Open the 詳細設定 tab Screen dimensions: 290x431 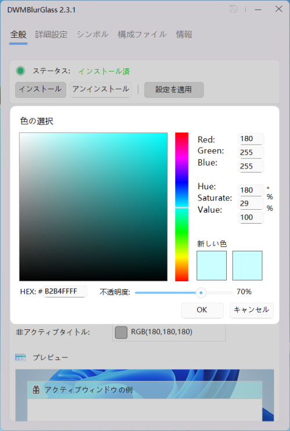51,35
